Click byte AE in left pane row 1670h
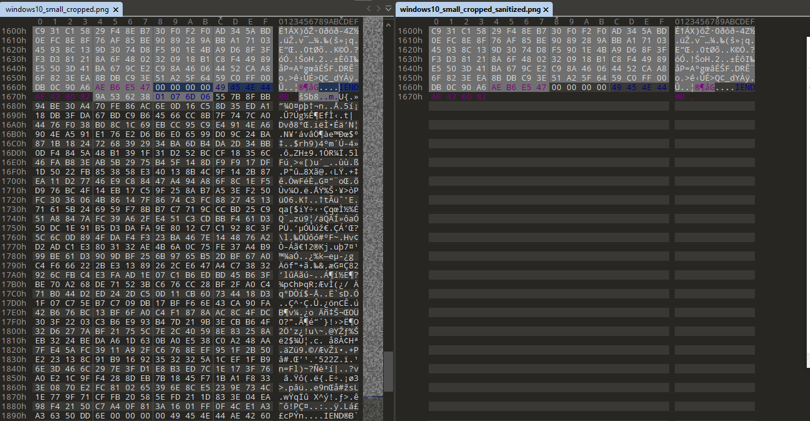Screen dimensions: 810x421 (39, 97)
